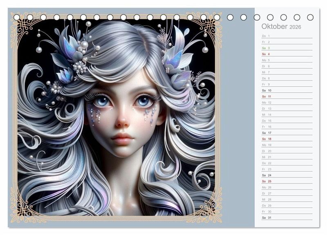This screenshot has height=235, width=327.
Task: Open the silver-haired girl portrait artwork
Action: point(116,119)
